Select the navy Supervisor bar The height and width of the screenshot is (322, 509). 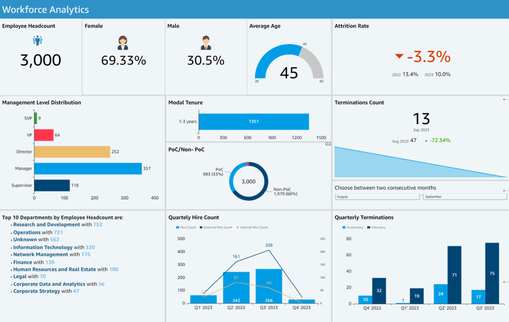pos(52,186)
